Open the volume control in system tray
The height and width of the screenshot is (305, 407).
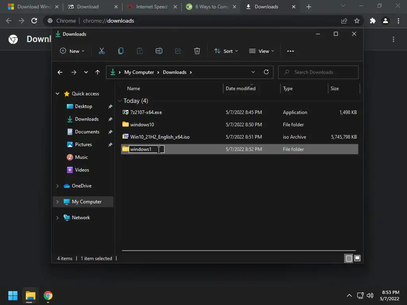[x=370, y=295]
